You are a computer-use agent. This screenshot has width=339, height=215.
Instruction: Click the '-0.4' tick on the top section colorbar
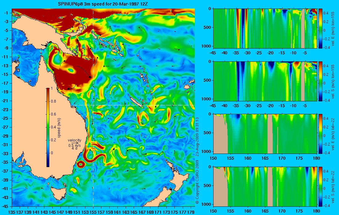326,47
